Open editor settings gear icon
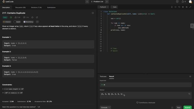The height and width of the screenshot is (109, 194). pyautogui.click(x=187, y=7)
